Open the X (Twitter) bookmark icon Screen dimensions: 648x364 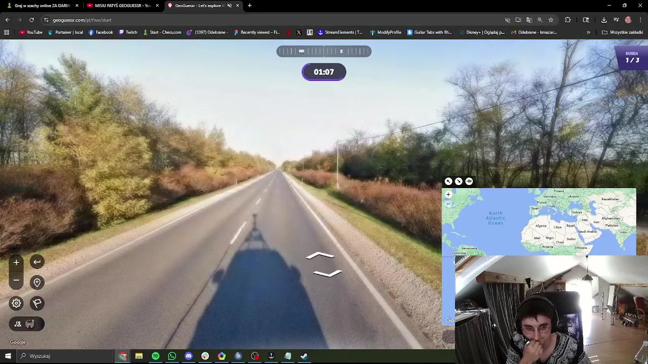click(299, 32)
